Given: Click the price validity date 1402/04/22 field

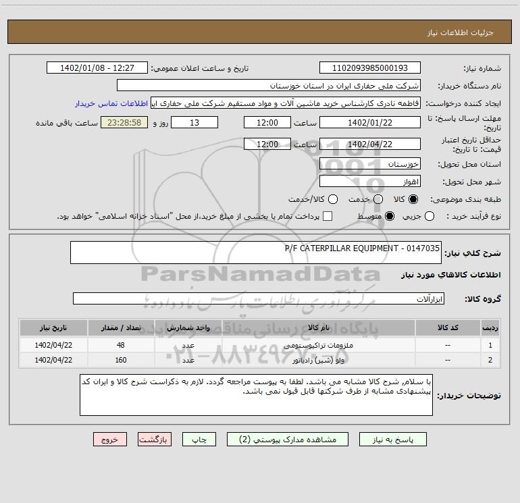Looking at the screenshot, I should 370,144.
